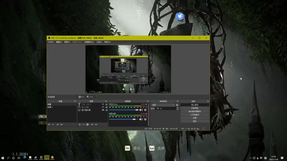Select scene 2 in the Scenes list

pos(62,107)
